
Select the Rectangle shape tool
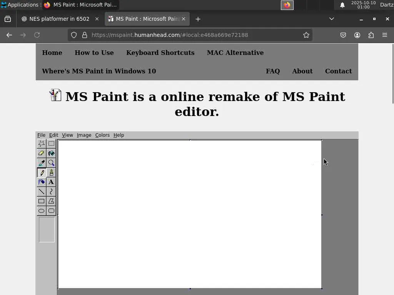click(x=42, y=201)
